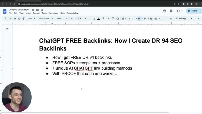Open the Tools menu

click(44, 13)
